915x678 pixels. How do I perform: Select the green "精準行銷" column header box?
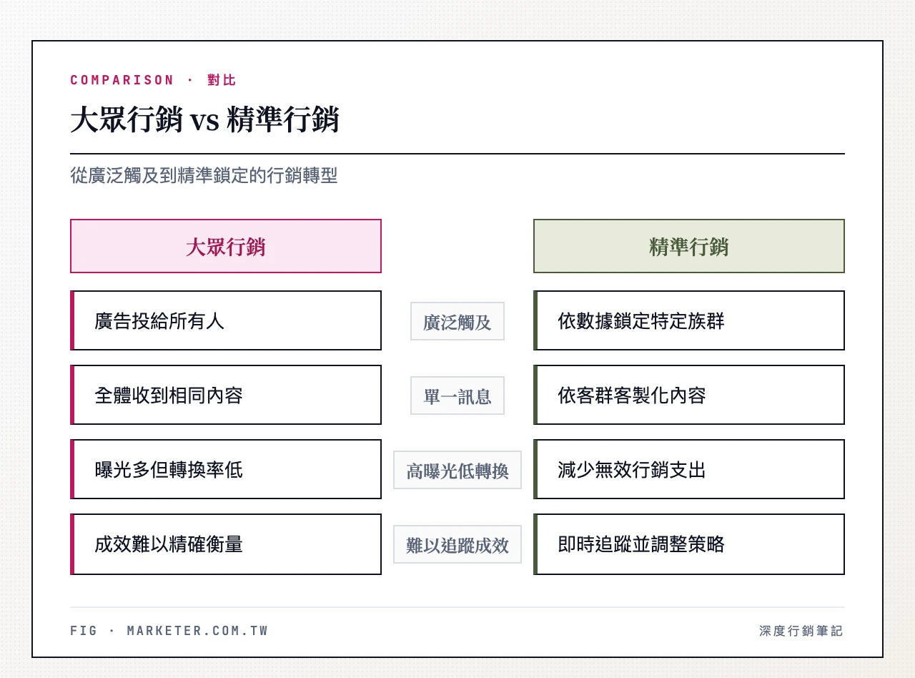689,246
